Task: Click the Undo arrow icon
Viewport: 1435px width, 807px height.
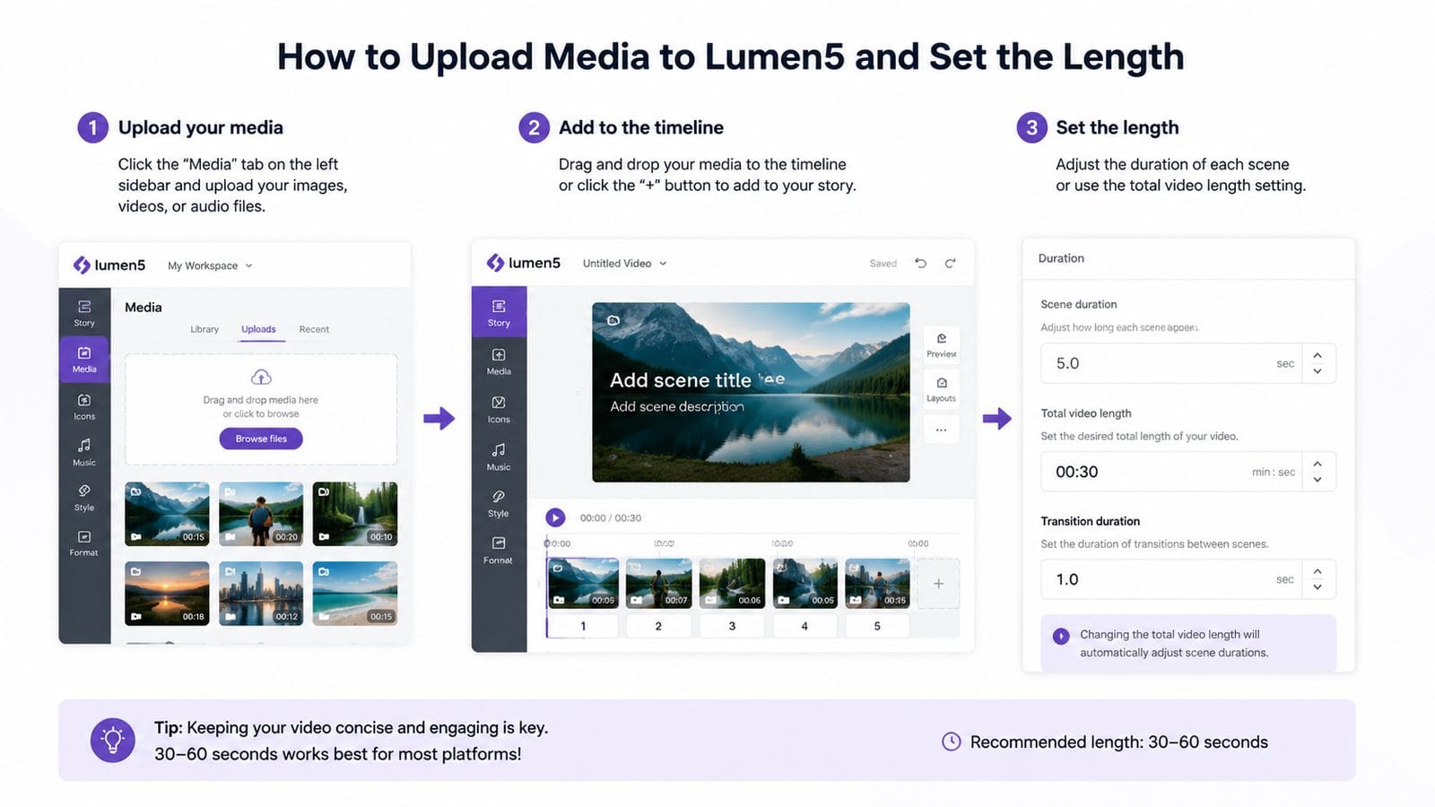Action: click(x=920, y=263)
